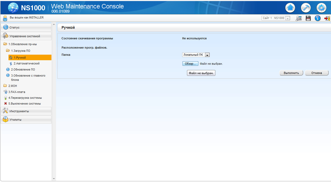Click the blue information icon
Screen dimensions: 331x192
(x=318, y=18)
